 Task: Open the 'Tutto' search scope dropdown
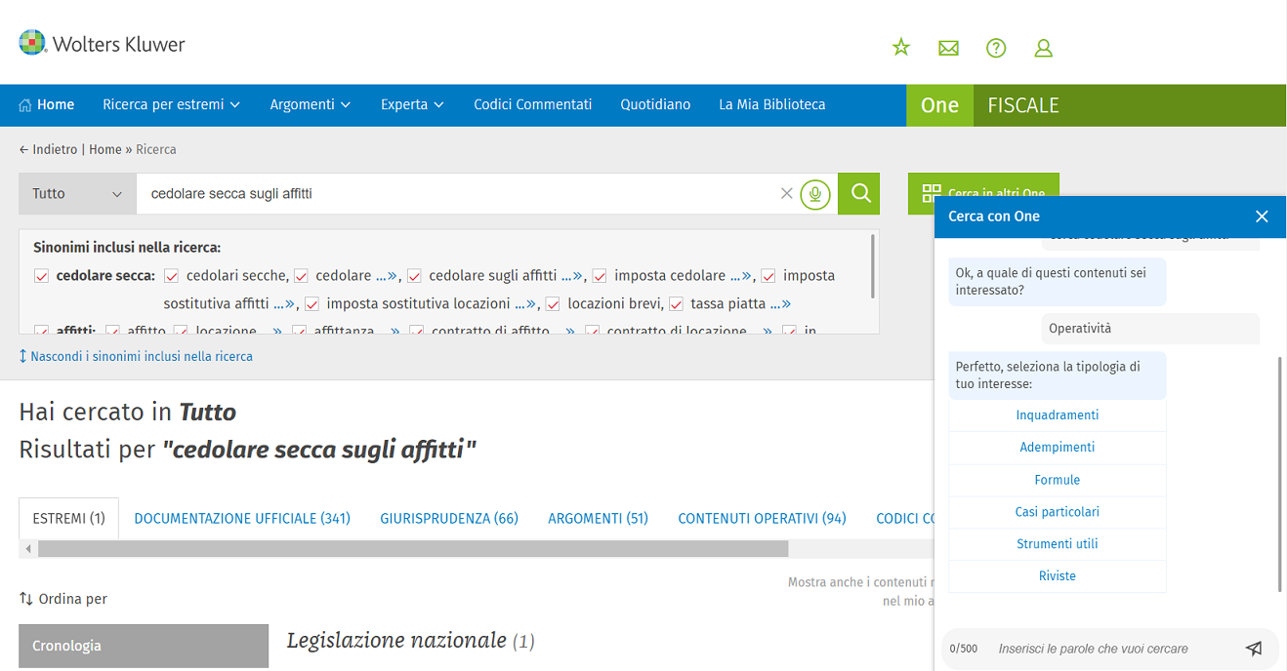click(77, 194)
